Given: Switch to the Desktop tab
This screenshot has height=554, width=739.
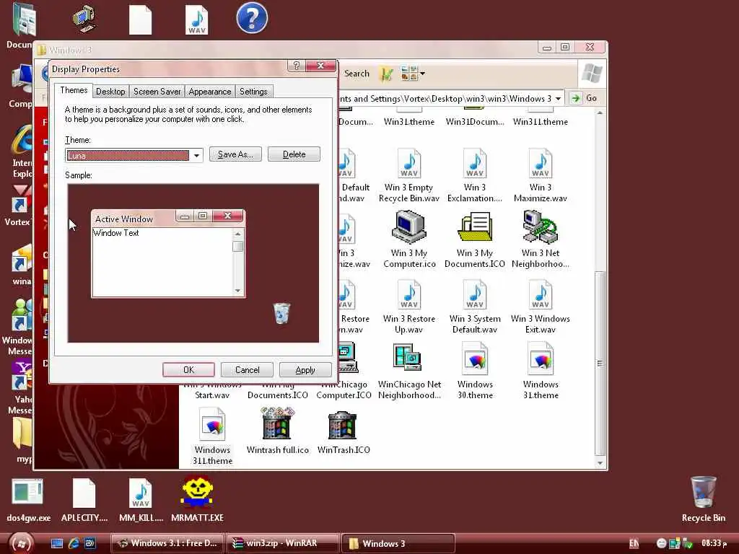Looking at the screenshot, I should click(x=110, y=92).
